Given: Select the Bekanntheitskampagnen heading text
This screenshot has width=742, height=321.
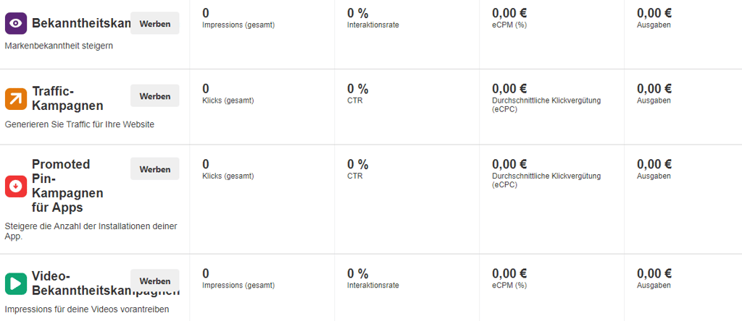Looking at the screenshot, I should coord(81,23).
